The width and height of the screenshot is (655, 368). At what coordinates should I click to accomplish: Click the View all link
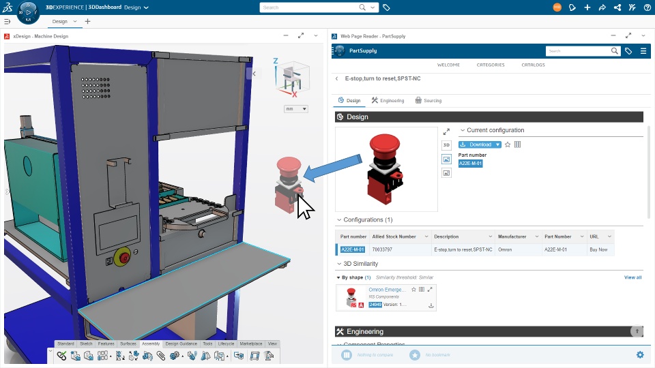(633, 277)
